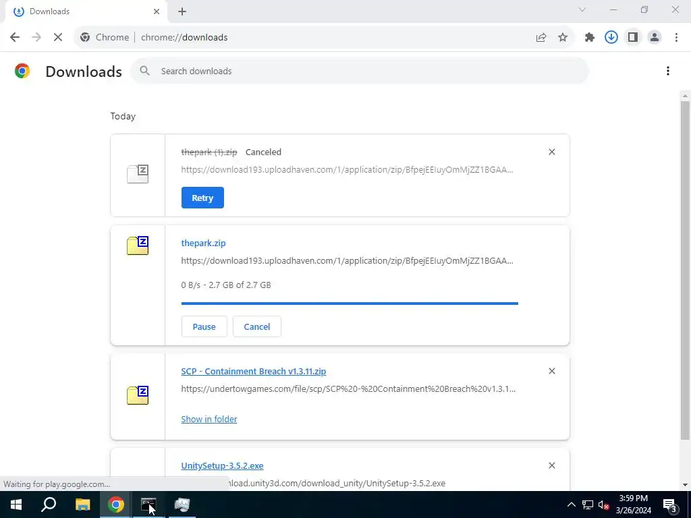Click the Canceled status text
Screen dimensions: 691x518
(x=263, y=152)
